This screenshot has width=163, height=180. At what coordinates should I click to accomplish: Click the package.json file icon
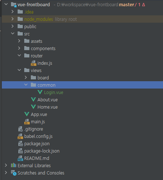coord(21,144)
